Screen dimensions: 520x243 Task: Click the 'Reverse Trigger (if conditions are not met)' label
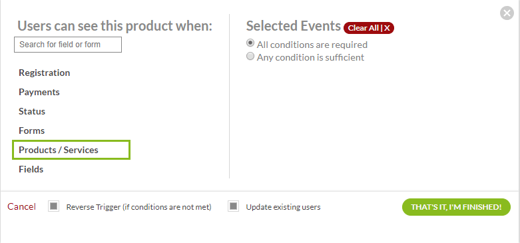tap(138, 207)
